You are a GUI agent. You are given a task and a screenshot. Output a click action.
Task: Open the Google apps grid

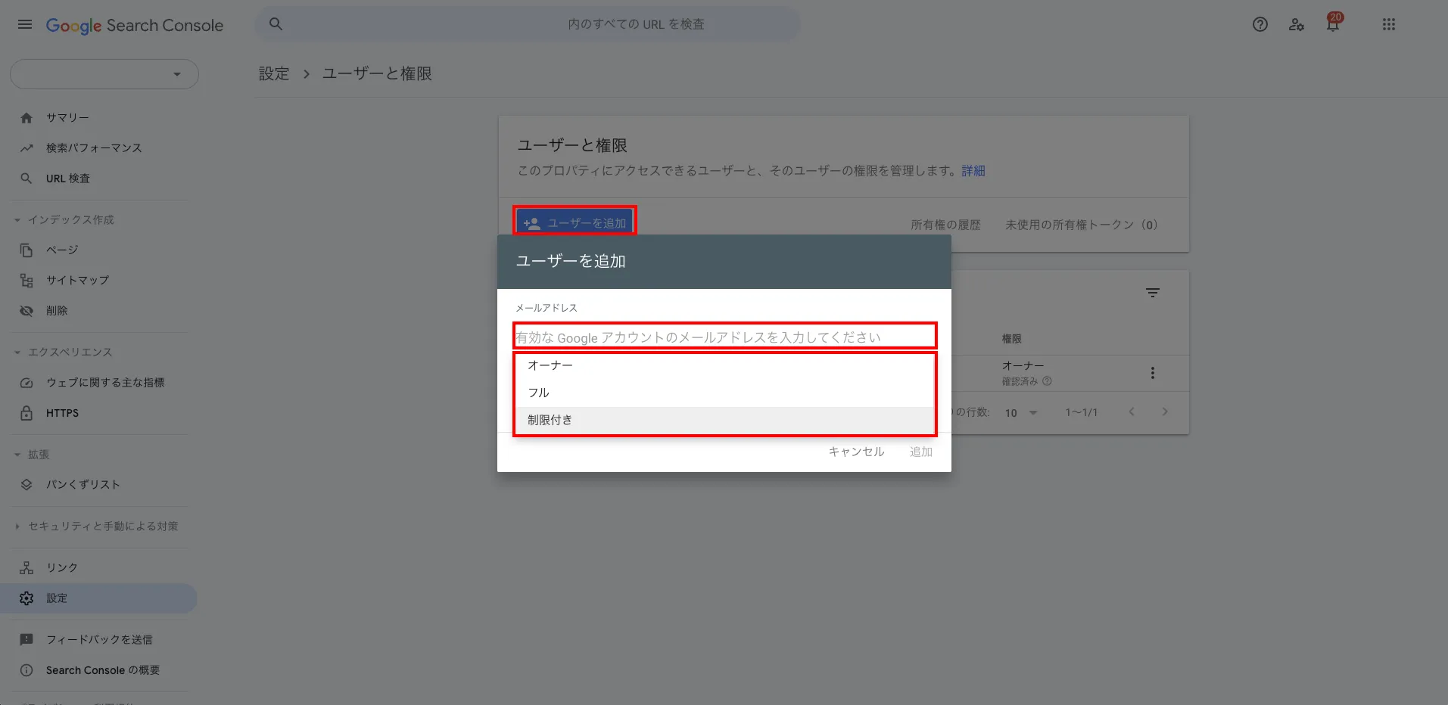pyautogui.click(x=1389, y=24)
